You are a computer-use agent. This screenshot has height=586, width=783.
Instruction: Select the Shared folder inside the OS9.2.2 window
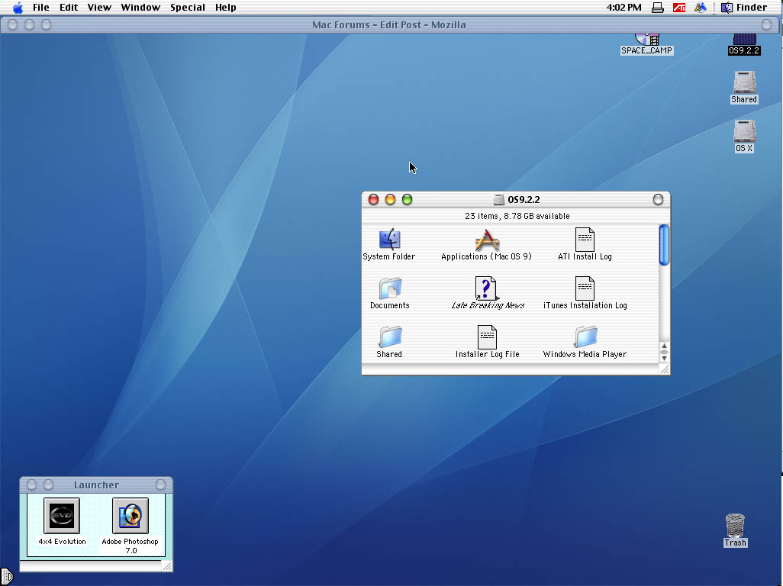point(389,338)
